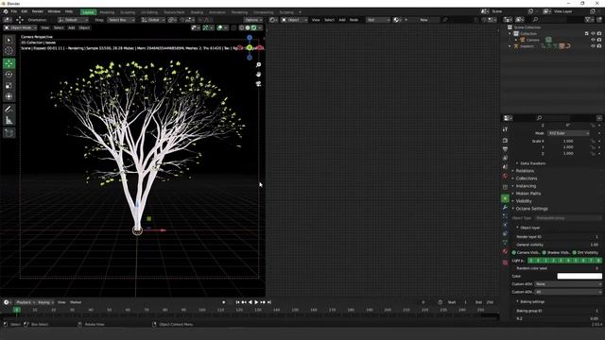The width and height of the screenshot is (605, 340).
Task: Activate the Rotate tool
Action: [x=9, y=75]
